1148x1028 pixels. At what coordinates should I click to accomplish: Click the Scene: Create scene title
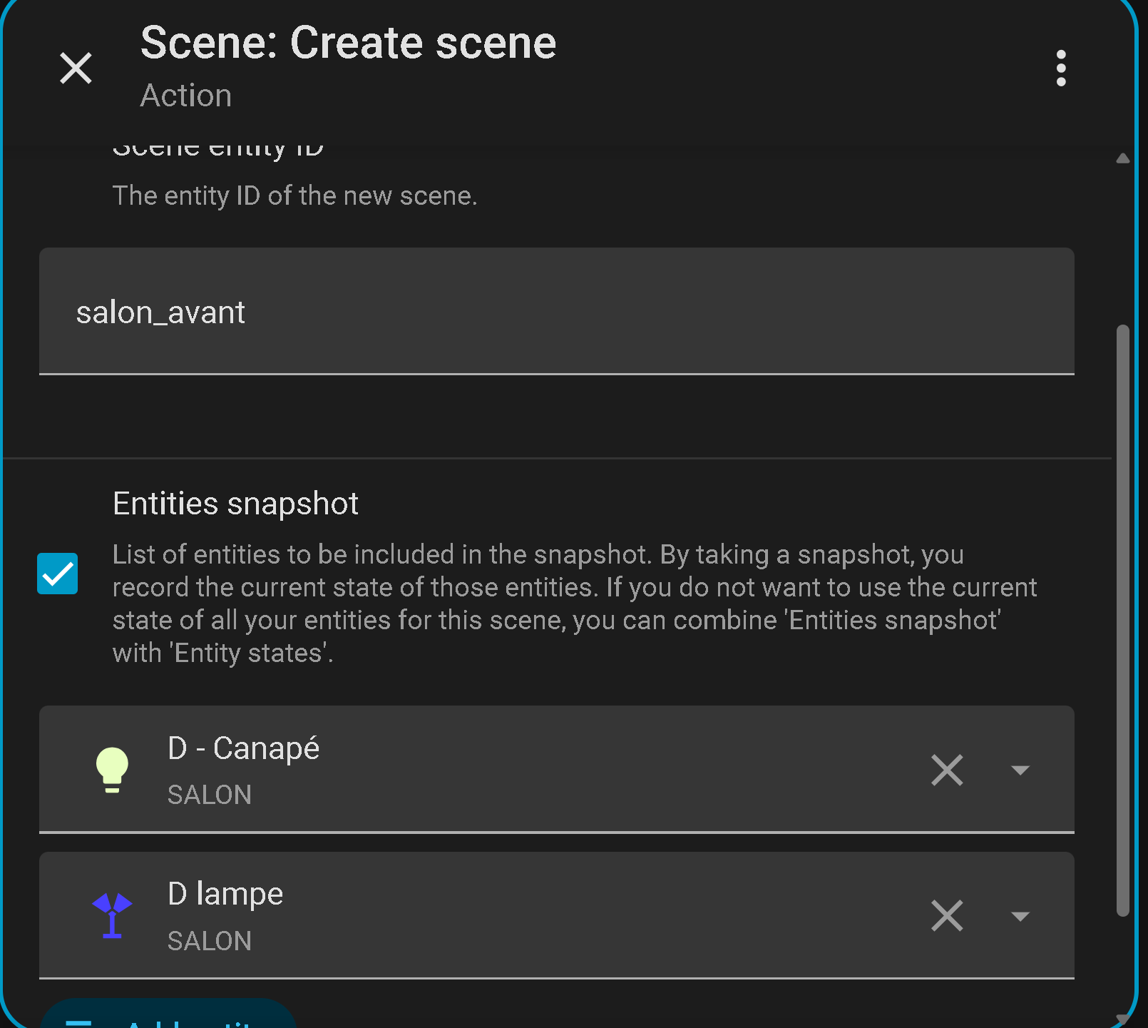tap(348, 43)
